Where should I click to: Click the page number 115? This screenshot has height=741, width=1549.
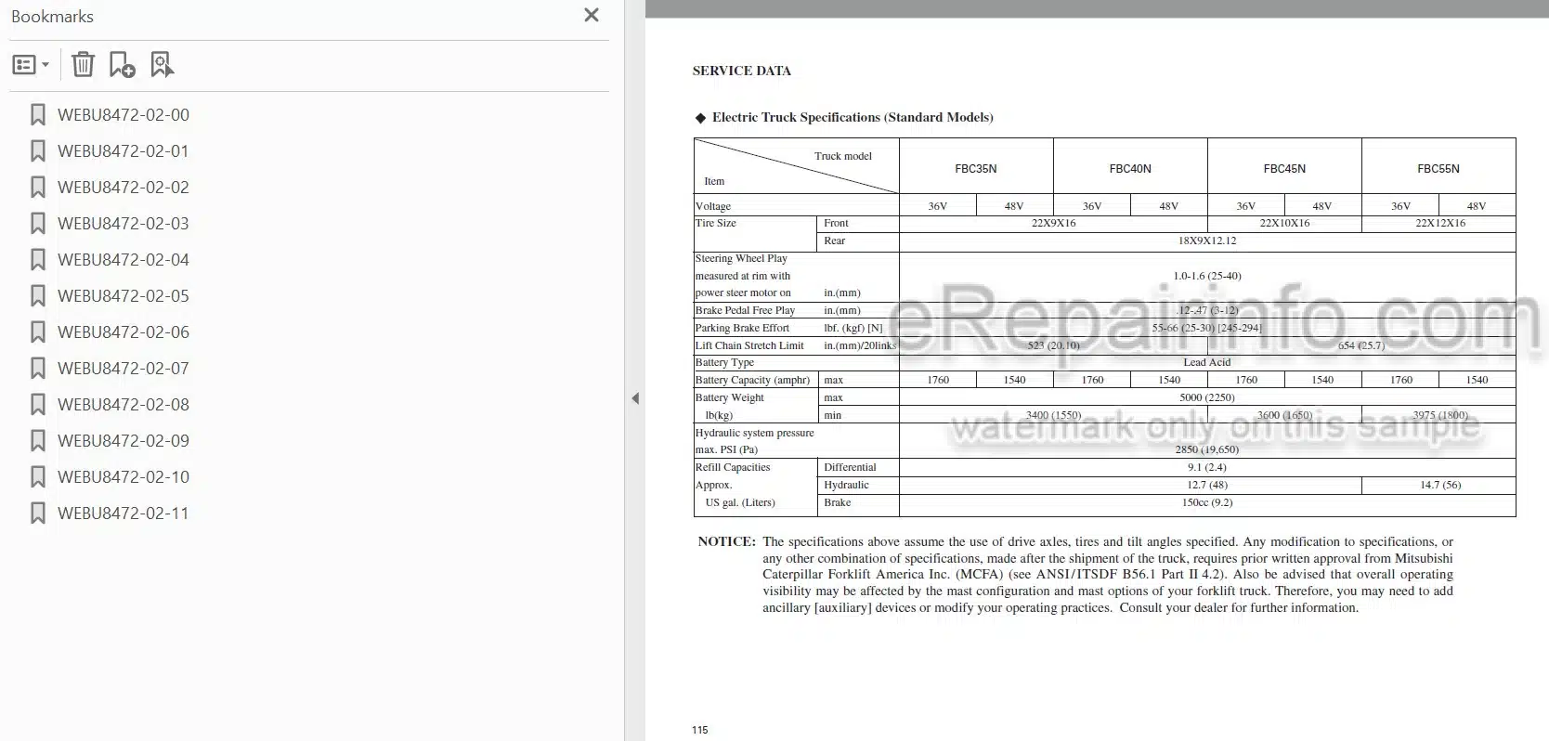click(x=699, y=730)
